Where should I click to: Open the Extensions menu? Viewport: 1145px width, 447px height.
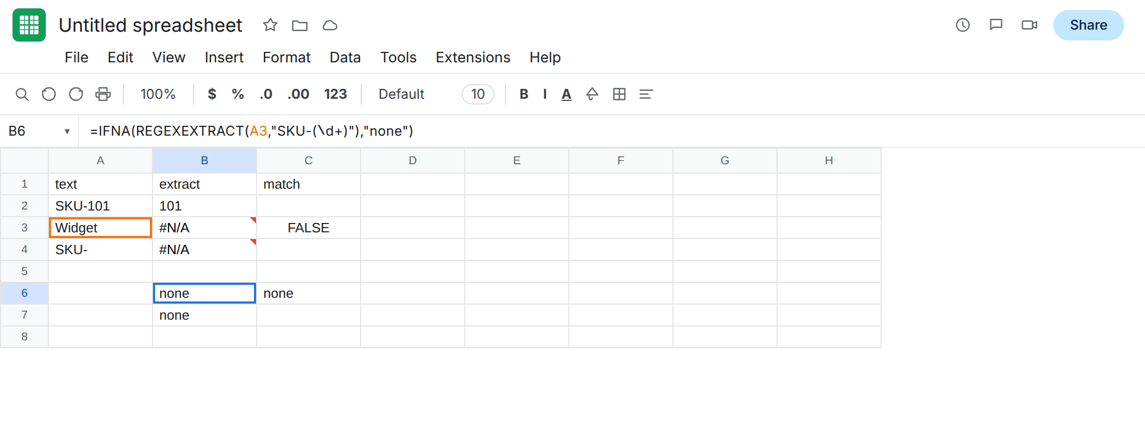473,57
